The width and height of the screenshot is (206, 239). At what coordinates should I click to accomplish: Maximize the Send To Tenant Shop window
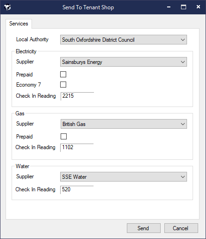pyautogui.click(x=183, y=7)
